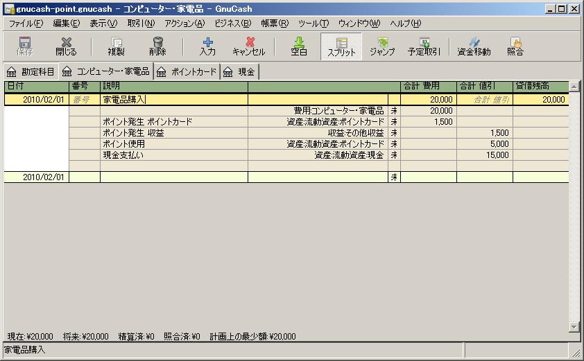Click the 複製 (Duplicate) toolbar icon
The height and width of the screenshot is (361, 584).
[x=116, y=46]
